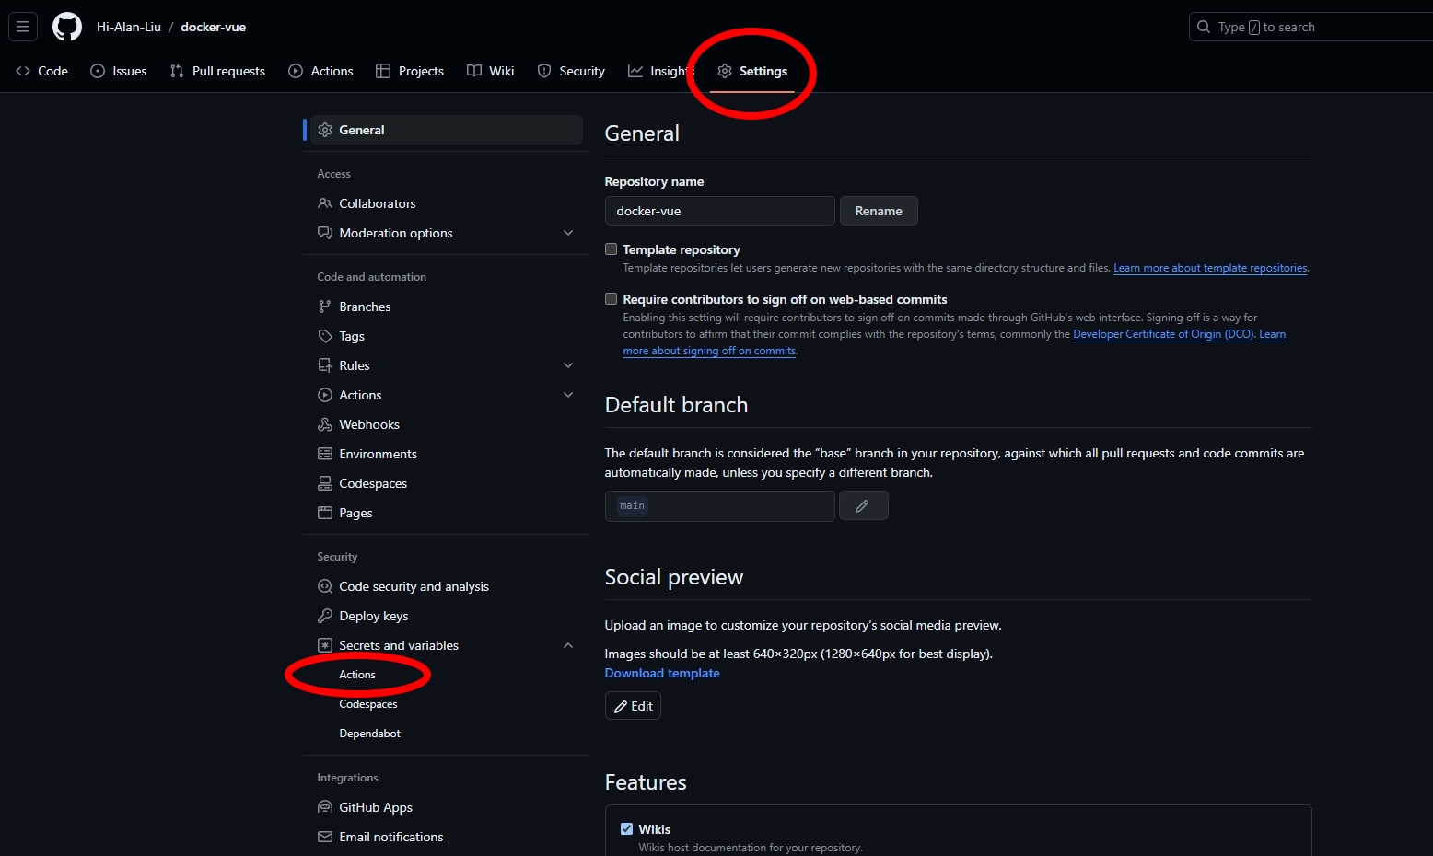
Task: Expand the sidebar Actions section chevron
Action: click(568, 395)
